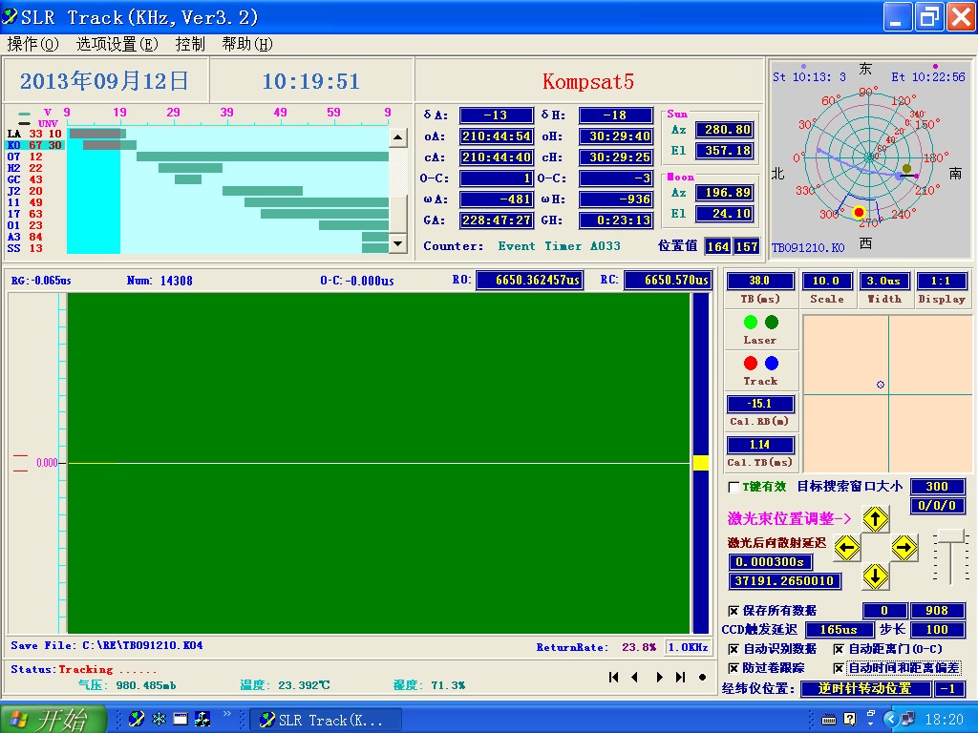Enable the T键有效 checkbox

[733, 487]
